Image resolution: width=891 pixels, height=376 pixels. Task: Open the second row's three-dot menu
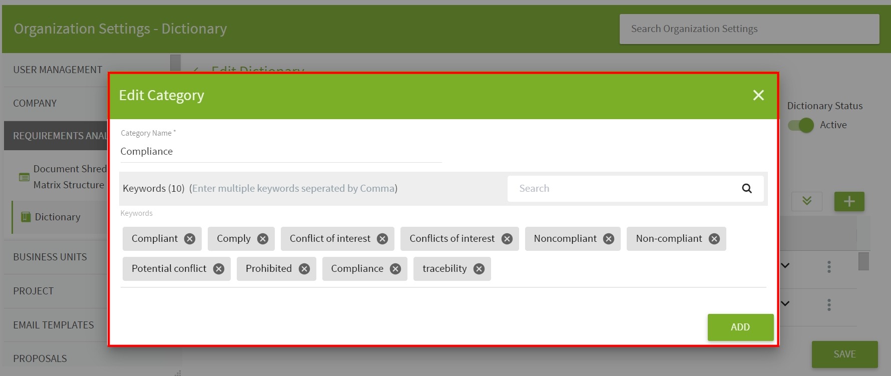(829, 304)
